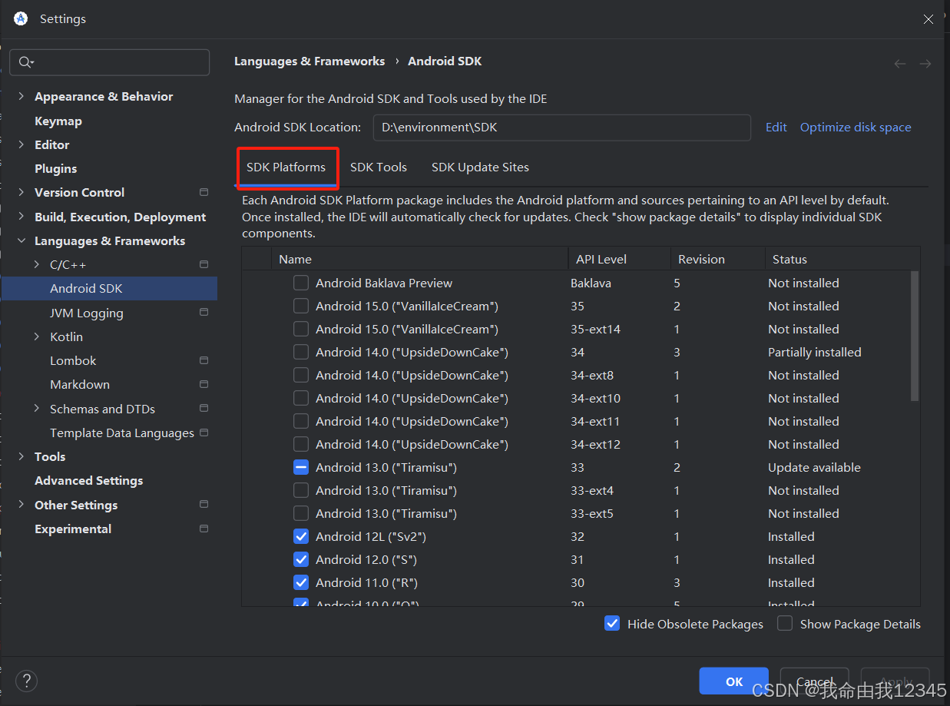950x706 pixels.
Task: Expand Version Control section
Action: pyautogui.click(x=22, y=192)
